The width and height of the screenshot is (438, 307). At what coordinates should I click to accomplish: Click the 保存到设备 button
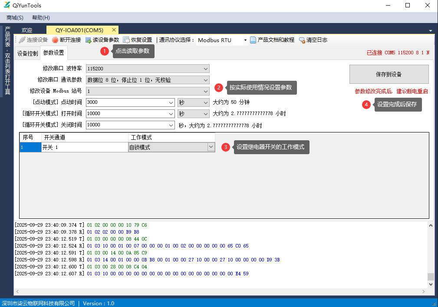(389, 74)
